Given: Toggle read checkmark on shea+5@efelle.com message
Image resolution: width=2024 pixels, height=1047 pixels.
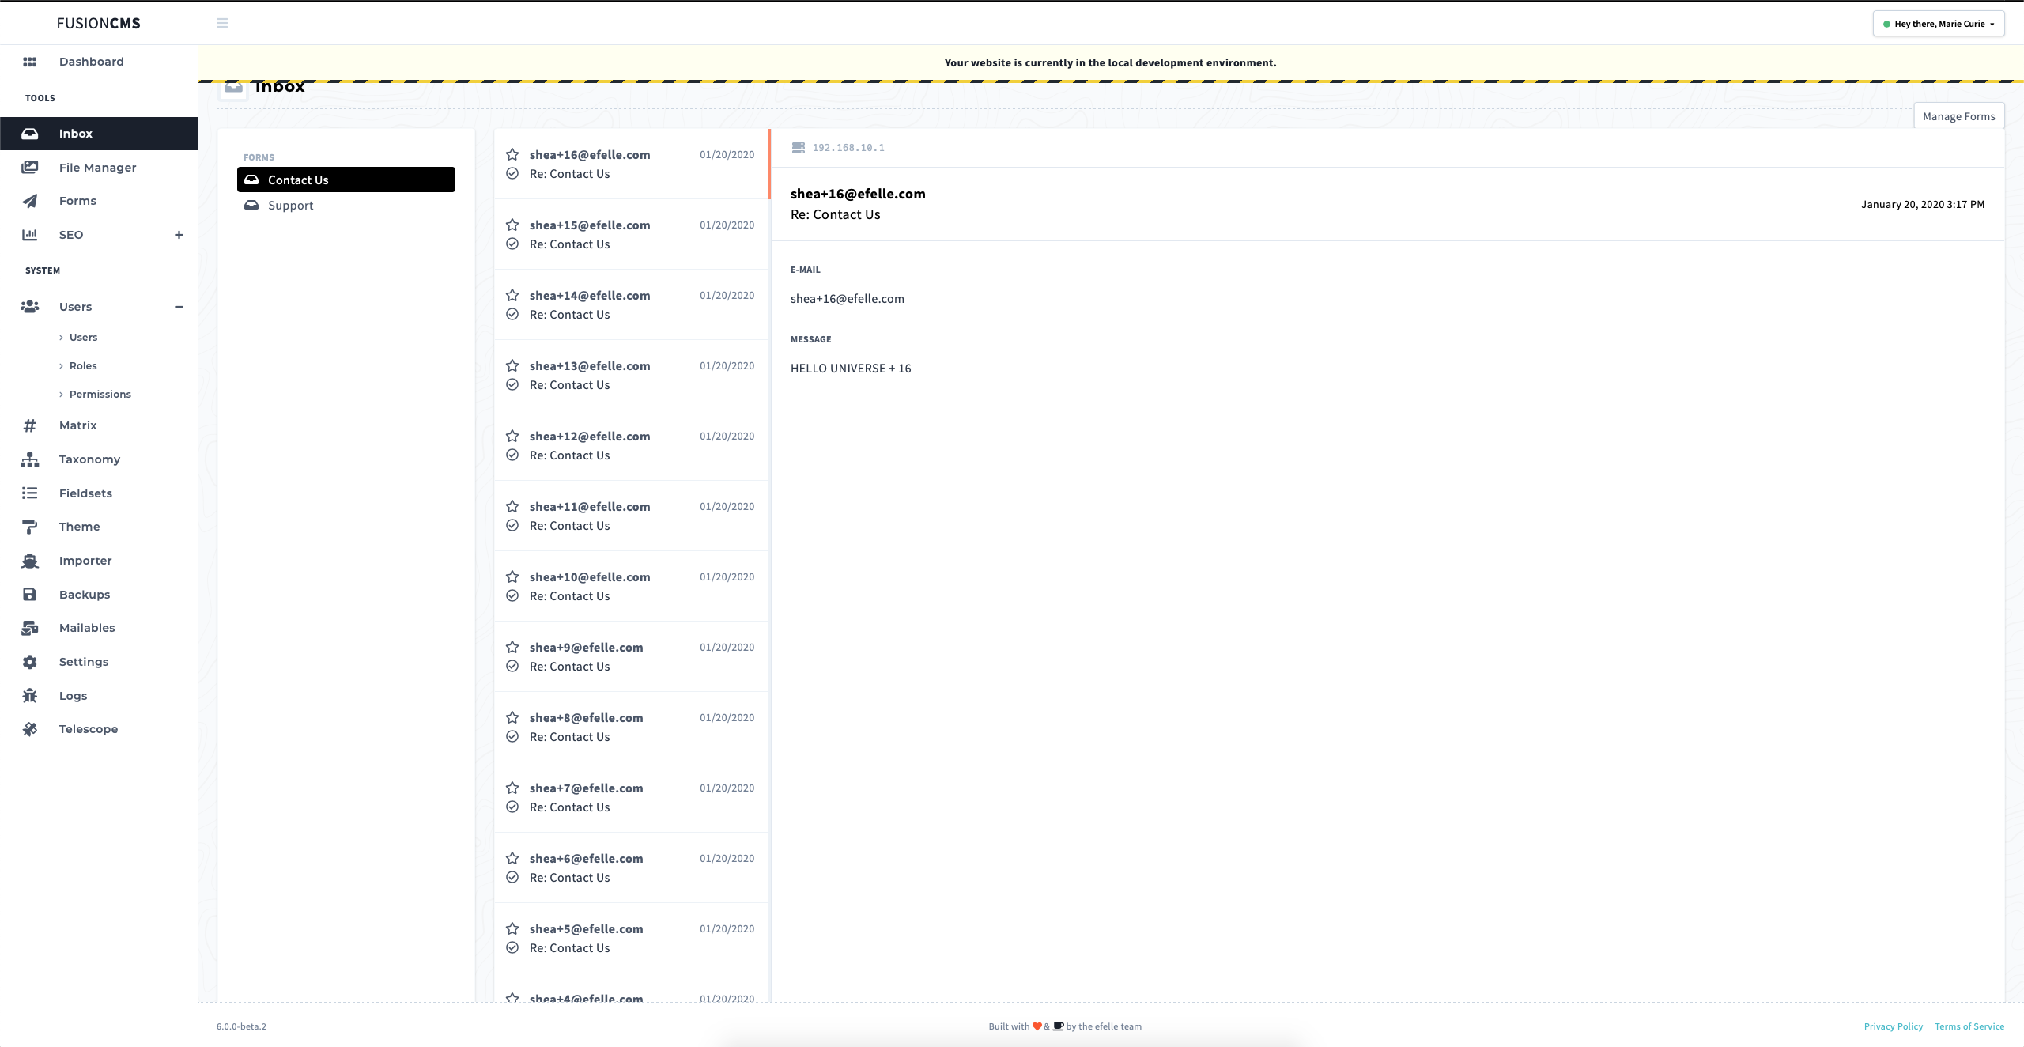Looking at the screenshot, I should [512, 948].
